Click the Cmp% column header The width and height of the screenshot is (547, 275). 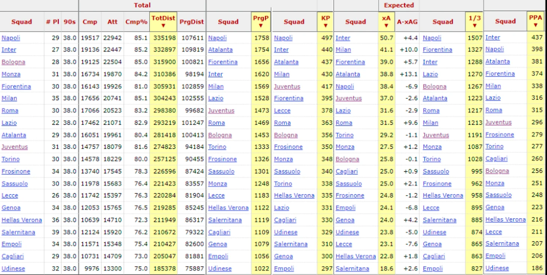[x=136, y=22]
